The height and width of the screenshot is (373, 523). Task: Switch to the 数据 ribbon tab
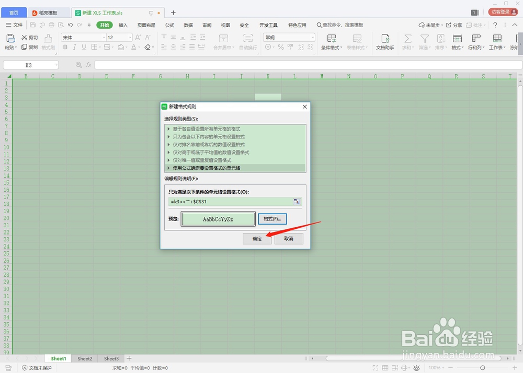point(188,25)
